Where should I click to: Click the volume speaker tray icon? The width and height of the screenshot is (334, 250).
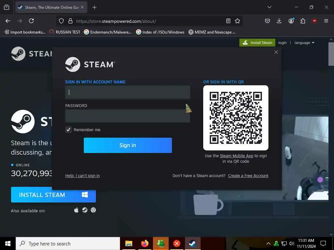[x=291, y=243]
